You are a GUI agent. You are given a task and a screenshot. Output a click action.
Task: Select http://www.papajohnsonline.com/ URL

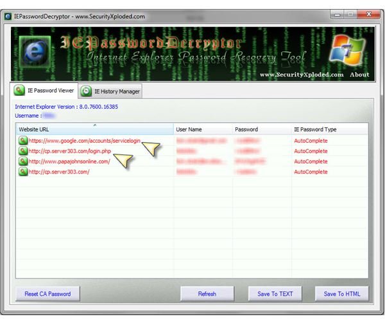(69, 161)
